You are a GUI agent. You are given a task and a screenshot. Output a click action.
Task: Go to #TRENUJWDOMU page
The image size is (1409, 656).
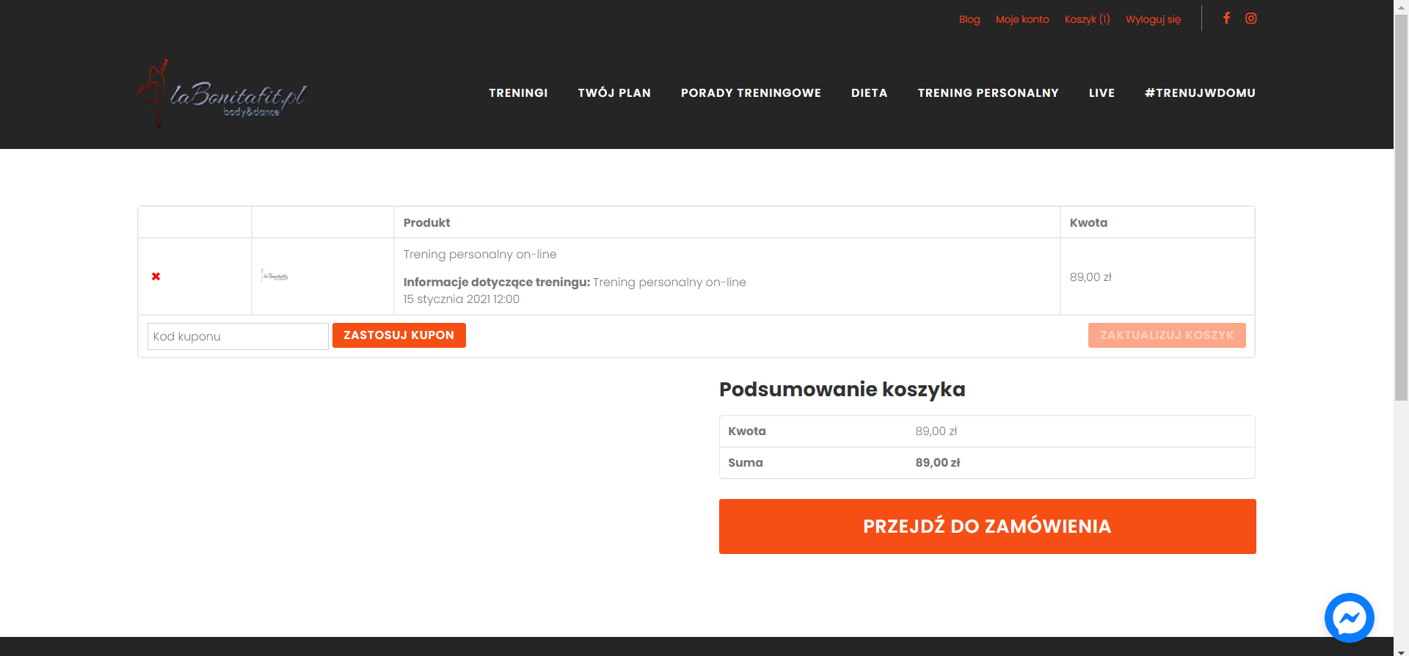(x=1200, y=93)
